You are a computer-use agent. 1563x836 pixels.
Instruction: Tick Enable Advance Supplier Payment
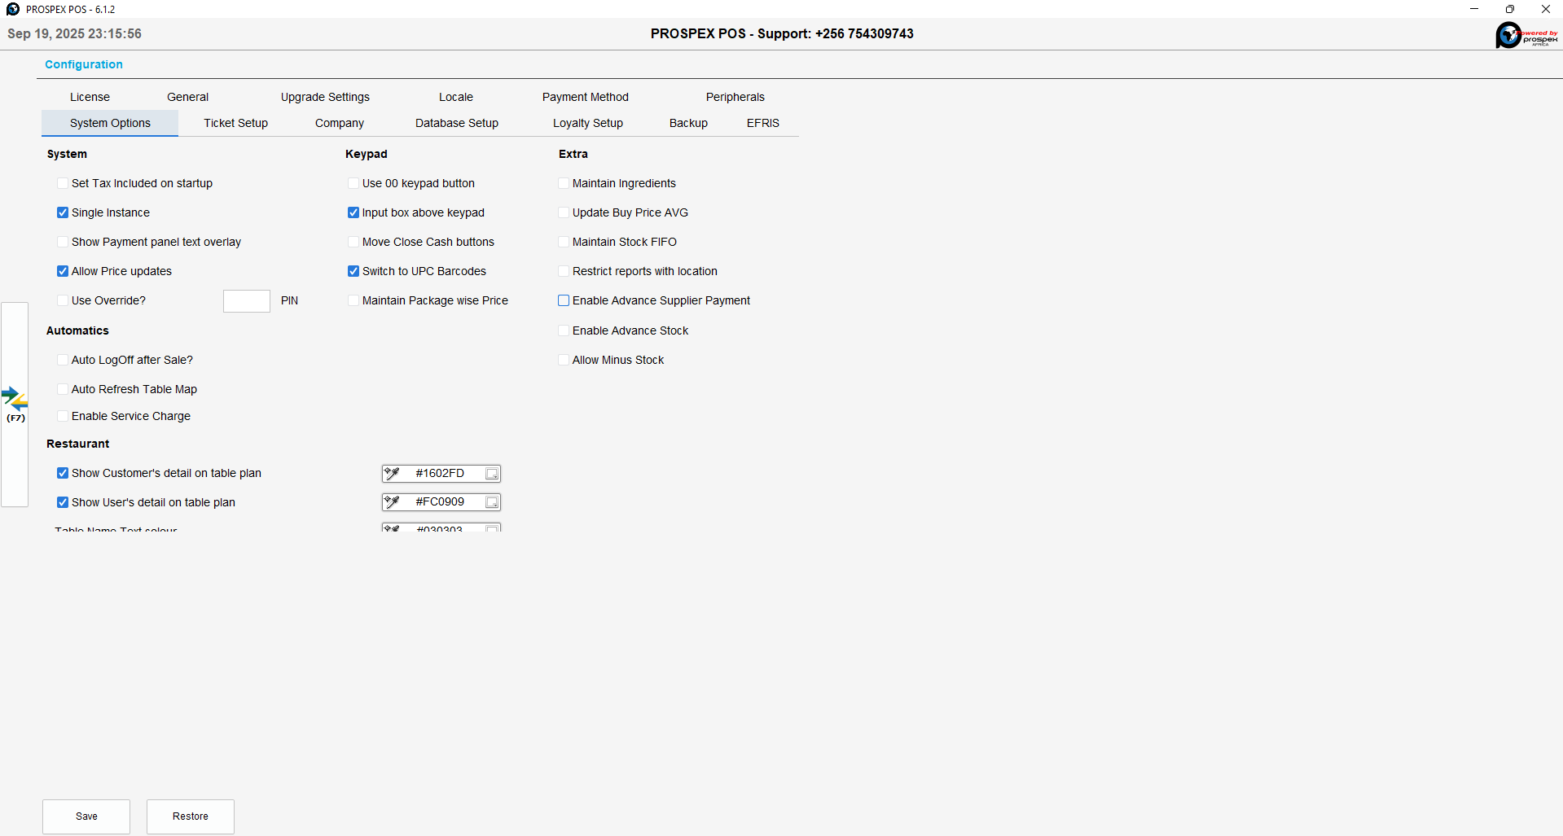(564, 301)
